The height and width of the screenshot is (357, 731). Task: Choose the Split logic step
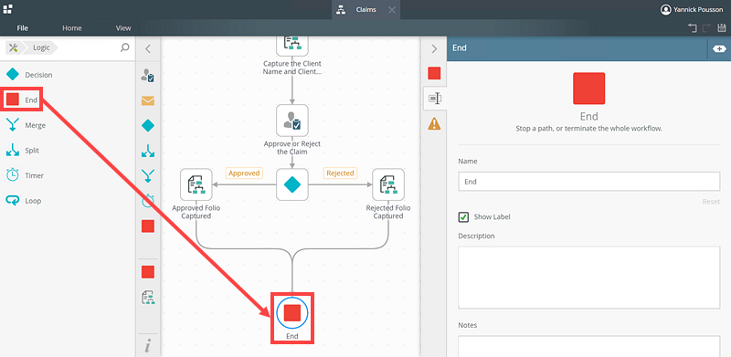tap(24, 151)
